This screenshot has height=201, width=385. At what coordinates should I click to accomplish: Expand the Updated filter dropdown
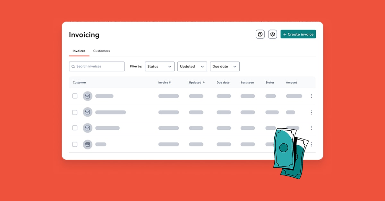[x=192, y=66]
